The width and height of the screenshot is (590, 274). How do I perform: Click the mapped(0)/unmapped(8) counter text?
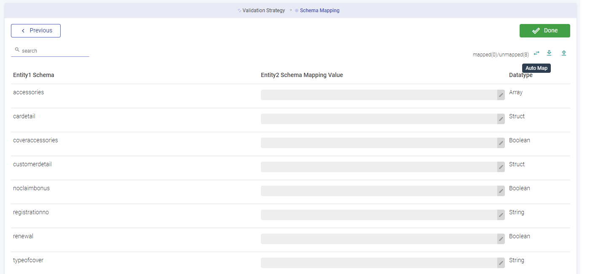[501, 55]
